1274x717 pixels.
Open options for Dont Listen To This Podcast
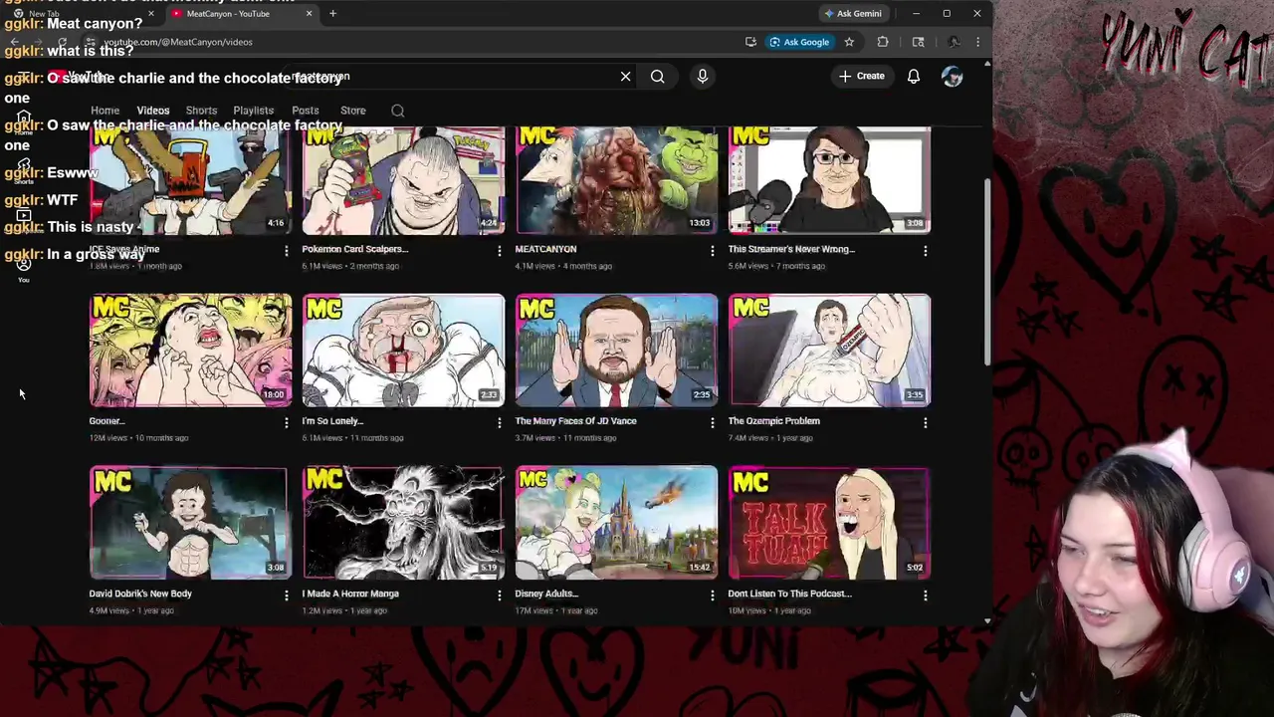[926, 596]
